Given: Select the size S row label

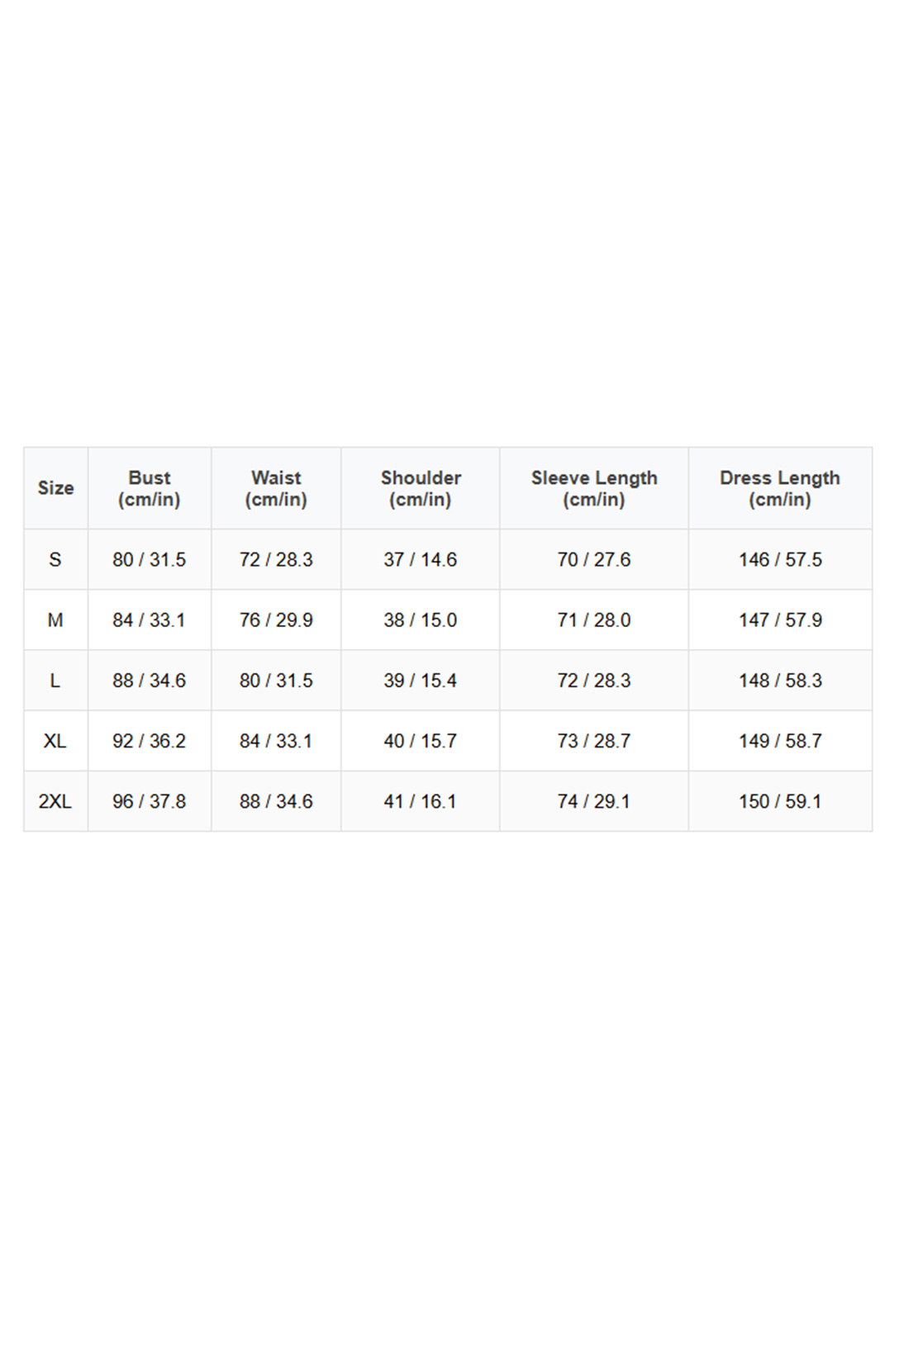Looking at the screenshot, I should (55, 560).
